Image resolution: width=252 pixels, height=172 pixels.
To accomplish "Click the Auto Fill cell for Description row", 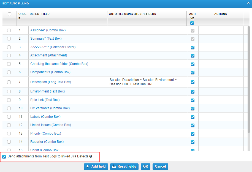I will [147, 82].
